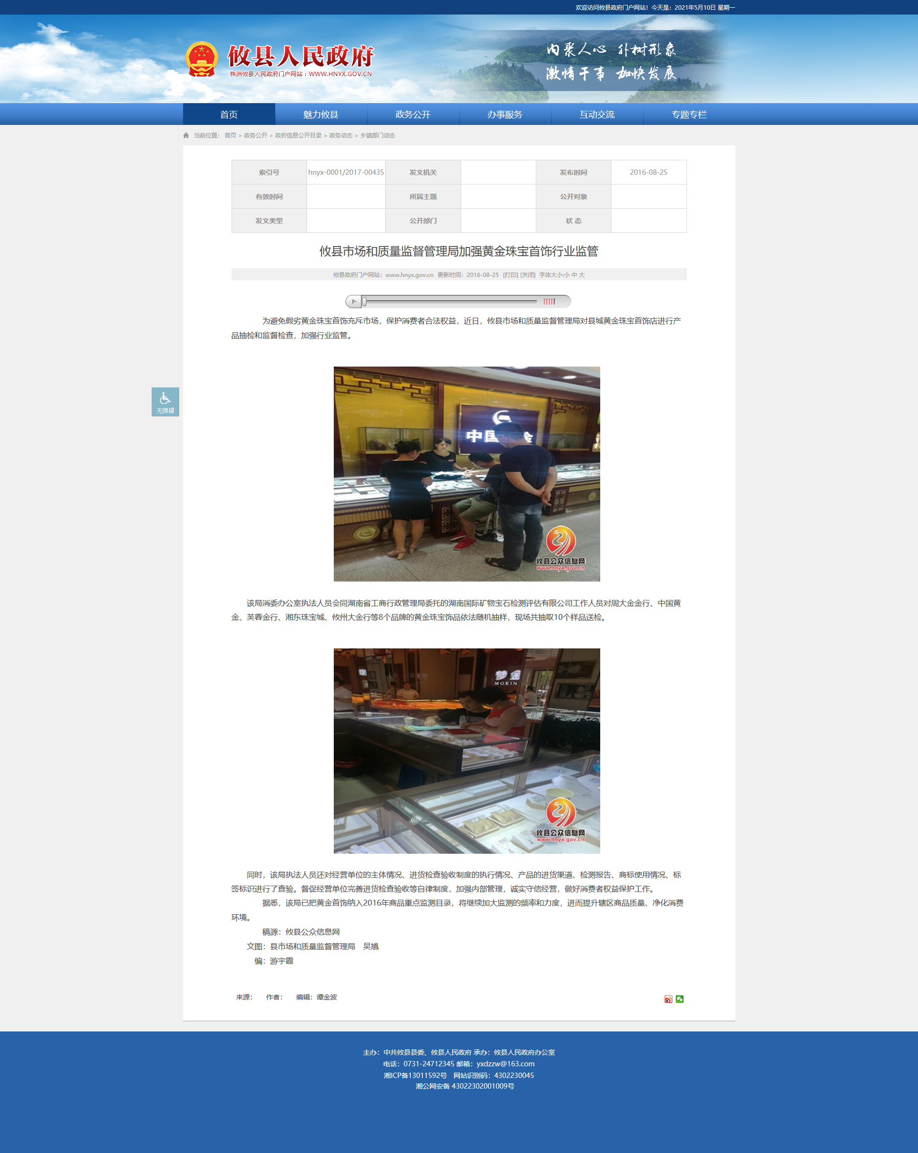Share article via WeChat icon
The width and height of the screenshot is (918, 1153).
pos(679,999)
